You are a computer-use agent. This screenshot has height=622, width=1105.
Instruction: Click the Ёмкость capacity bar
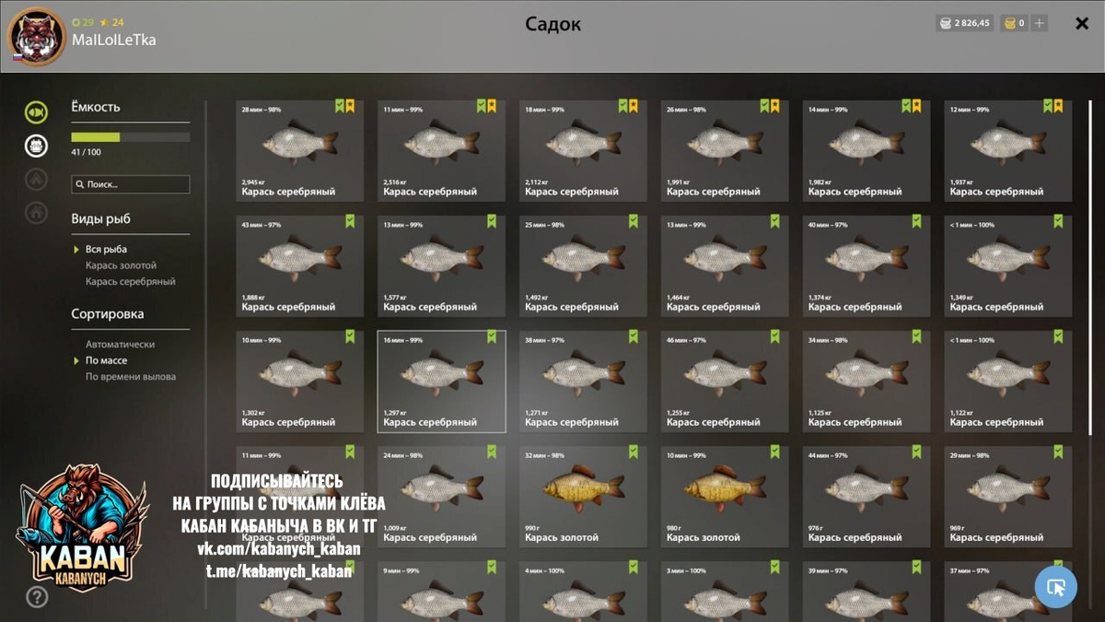coord(131,137)
